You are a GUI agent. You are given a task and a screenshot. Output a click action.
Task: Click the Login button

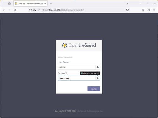pyautogui.click(x=94, y=89)
